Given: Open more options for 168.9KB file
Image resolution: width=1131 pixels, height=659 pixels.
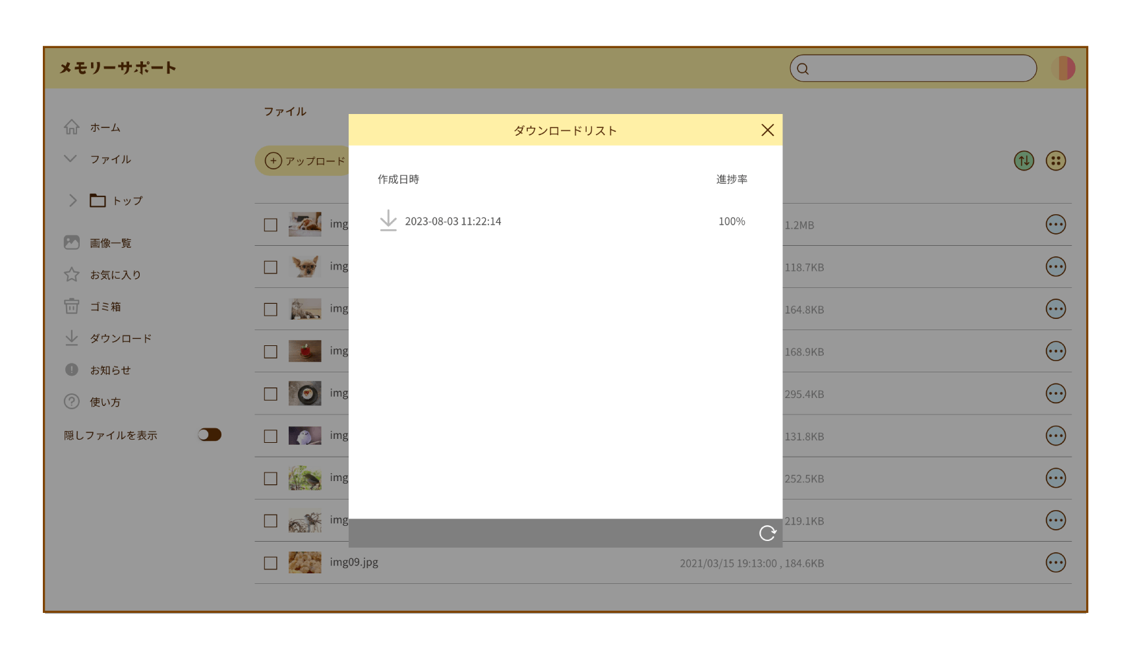Looking at the screenshot, I should (1056, 351).
